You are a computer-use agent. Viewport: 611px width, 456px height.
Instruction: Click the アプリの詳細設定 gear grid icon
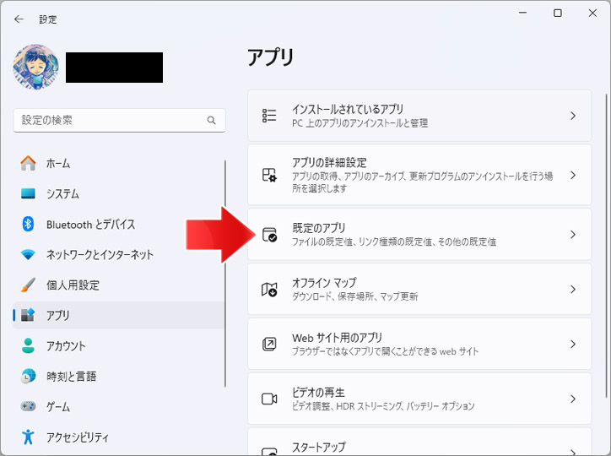coord(269,175)
